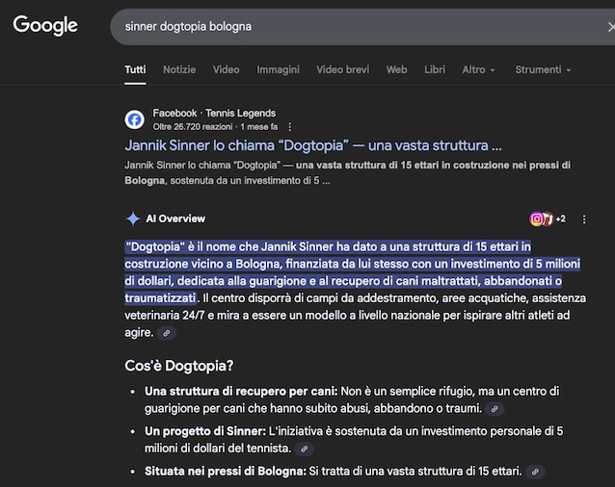Click the search field with 'sinner dogtopia bologna'

tap(362, 27)
